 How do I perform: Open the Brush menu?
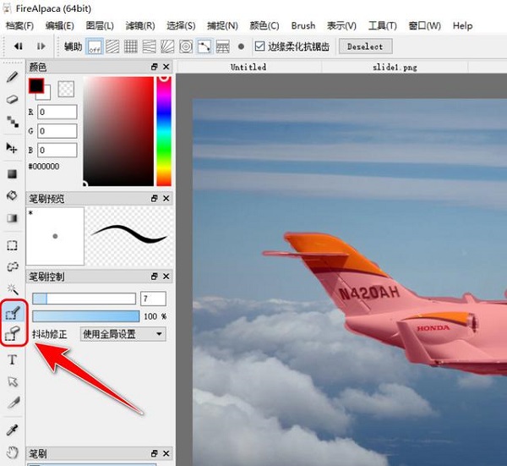(x=303, y=25)
